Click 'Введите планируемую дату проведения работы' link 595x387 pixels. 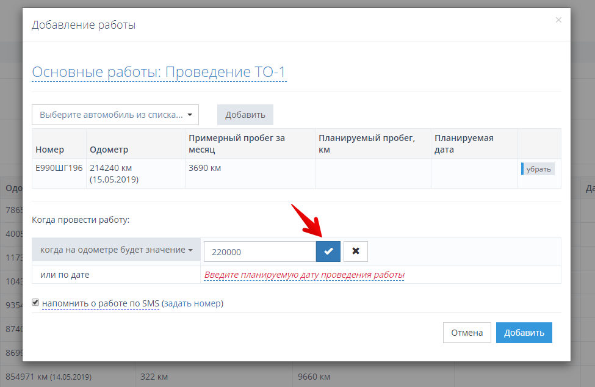(x=304, y=275)
